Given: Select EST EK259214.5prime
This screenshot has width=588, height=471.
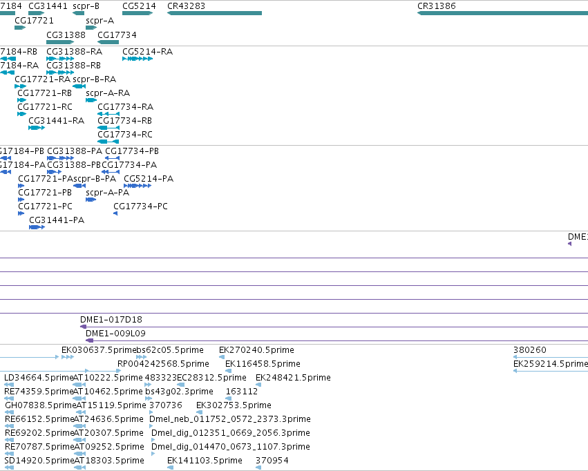Looking at the screenshot, I should pyautogui.click(x=551, y=371).
